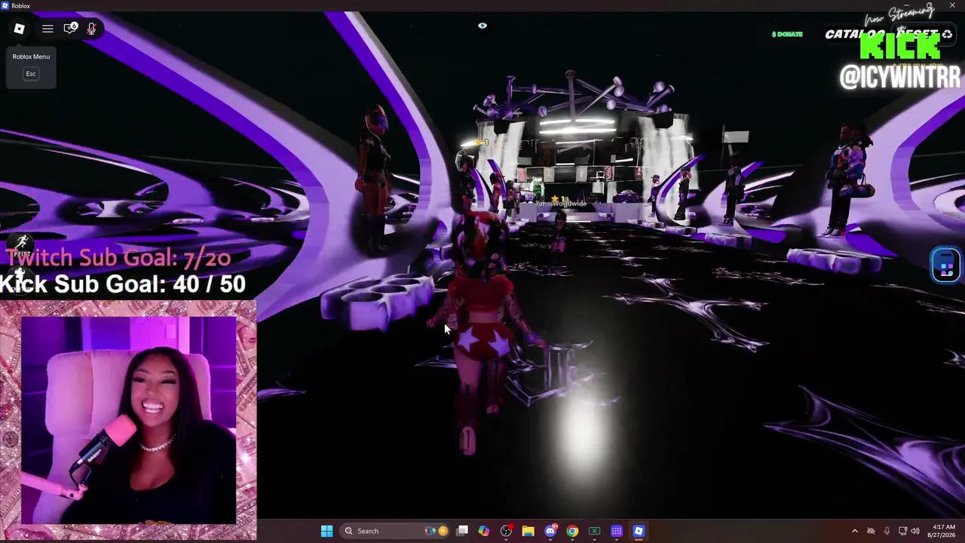Open the clock showing 4:17 AM
Screen dimensions: 965x543
(x=943, y=531)
